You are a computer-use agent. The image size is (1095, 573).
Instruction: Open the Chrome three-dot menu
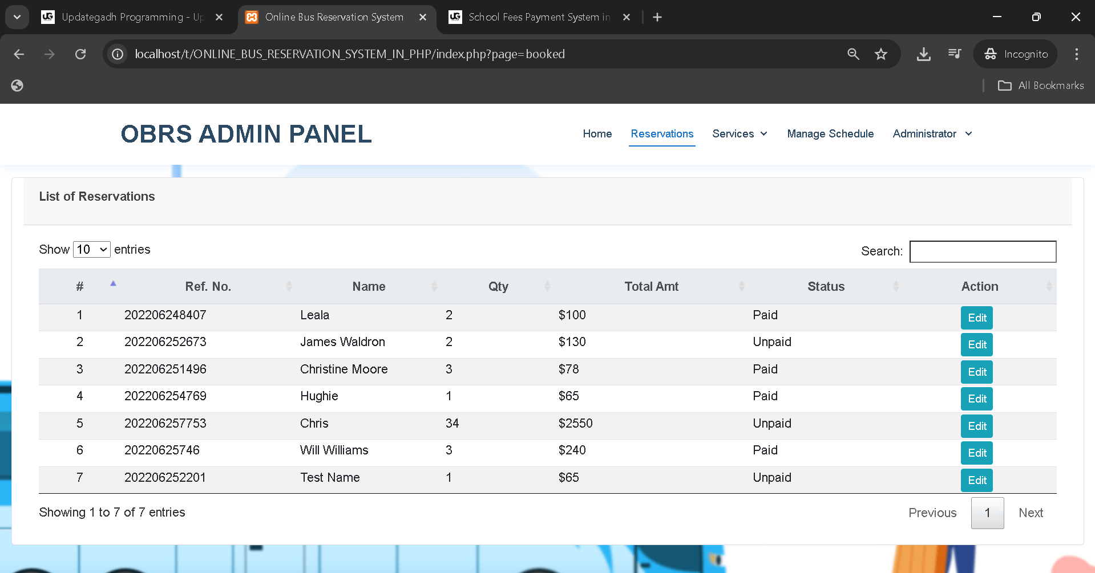coord(1076,54)
